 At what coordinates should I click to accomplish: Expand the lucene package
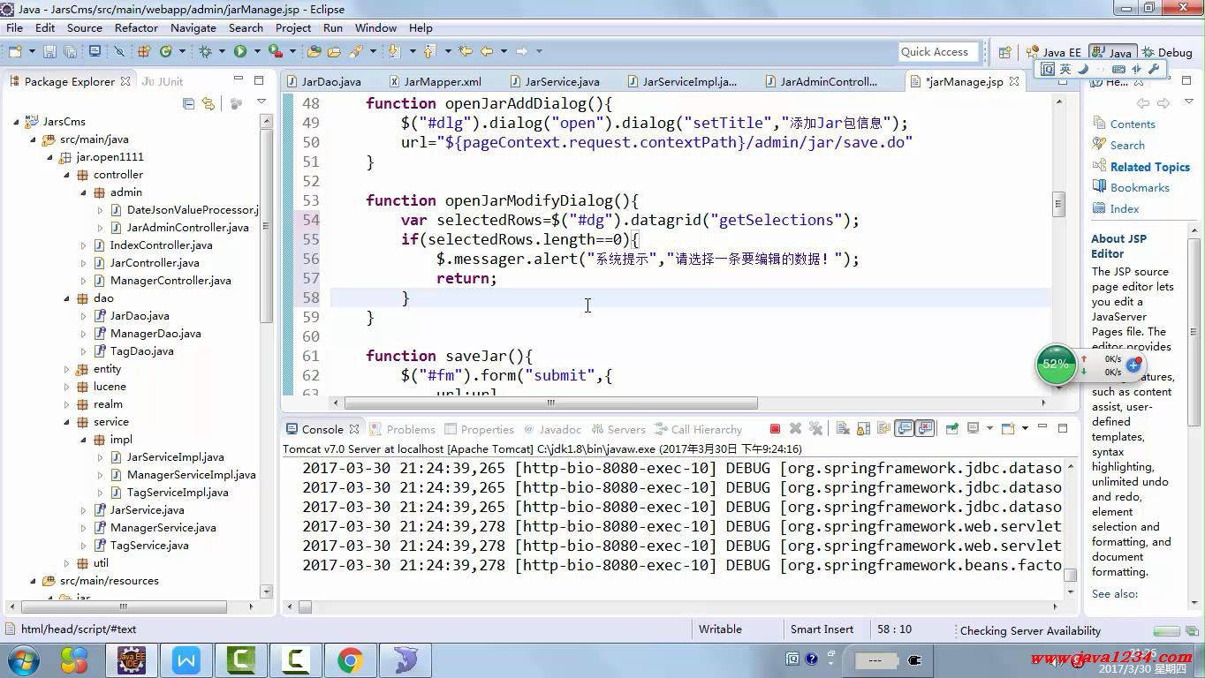click(x=66, y=387)
